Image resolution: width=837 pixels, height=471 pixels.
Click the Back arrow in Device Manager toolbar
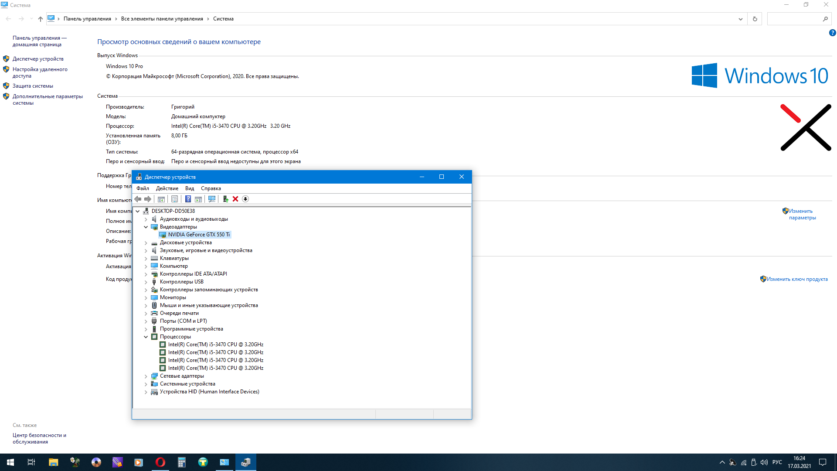pos(138,199)
